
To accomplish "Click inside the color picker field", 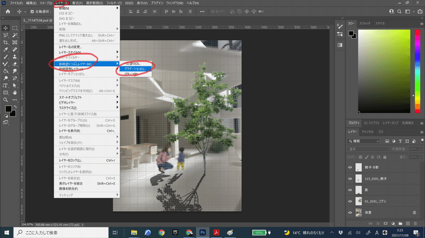I will click(x=384, y=71).
